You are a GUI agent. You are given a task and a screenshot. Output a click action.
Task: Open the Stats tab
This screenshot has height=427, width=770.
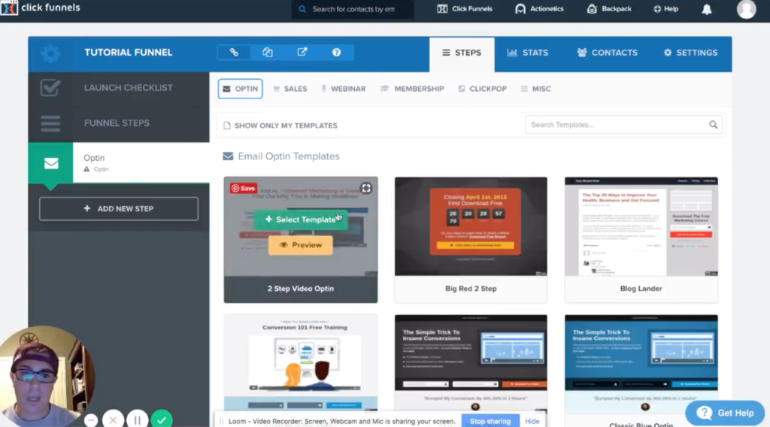click(x=528, y=53)
